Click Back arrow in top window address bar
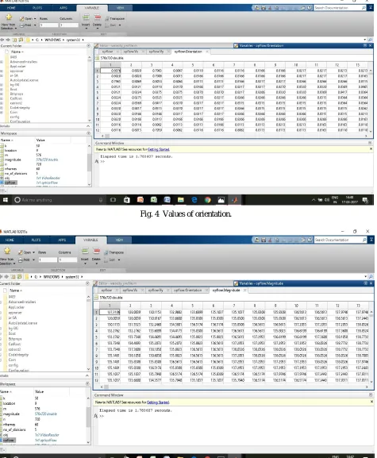Image resolution: width=377 pixels, height=458 pixels. click(2, 40)
